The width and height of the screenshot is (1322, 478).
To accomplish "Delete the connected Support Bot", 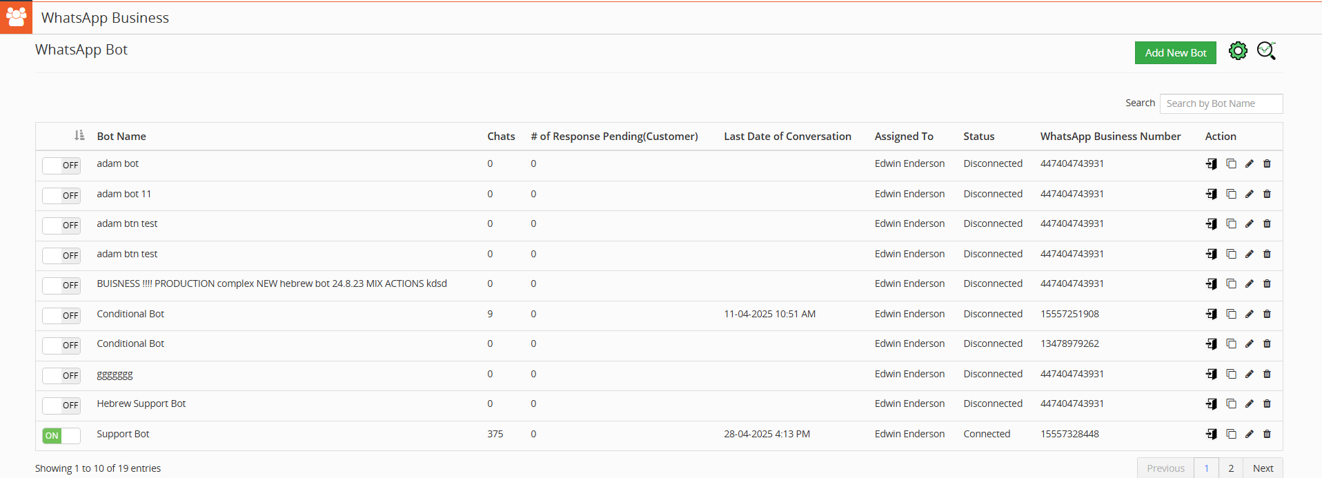I will click(x=1267, y=435).
